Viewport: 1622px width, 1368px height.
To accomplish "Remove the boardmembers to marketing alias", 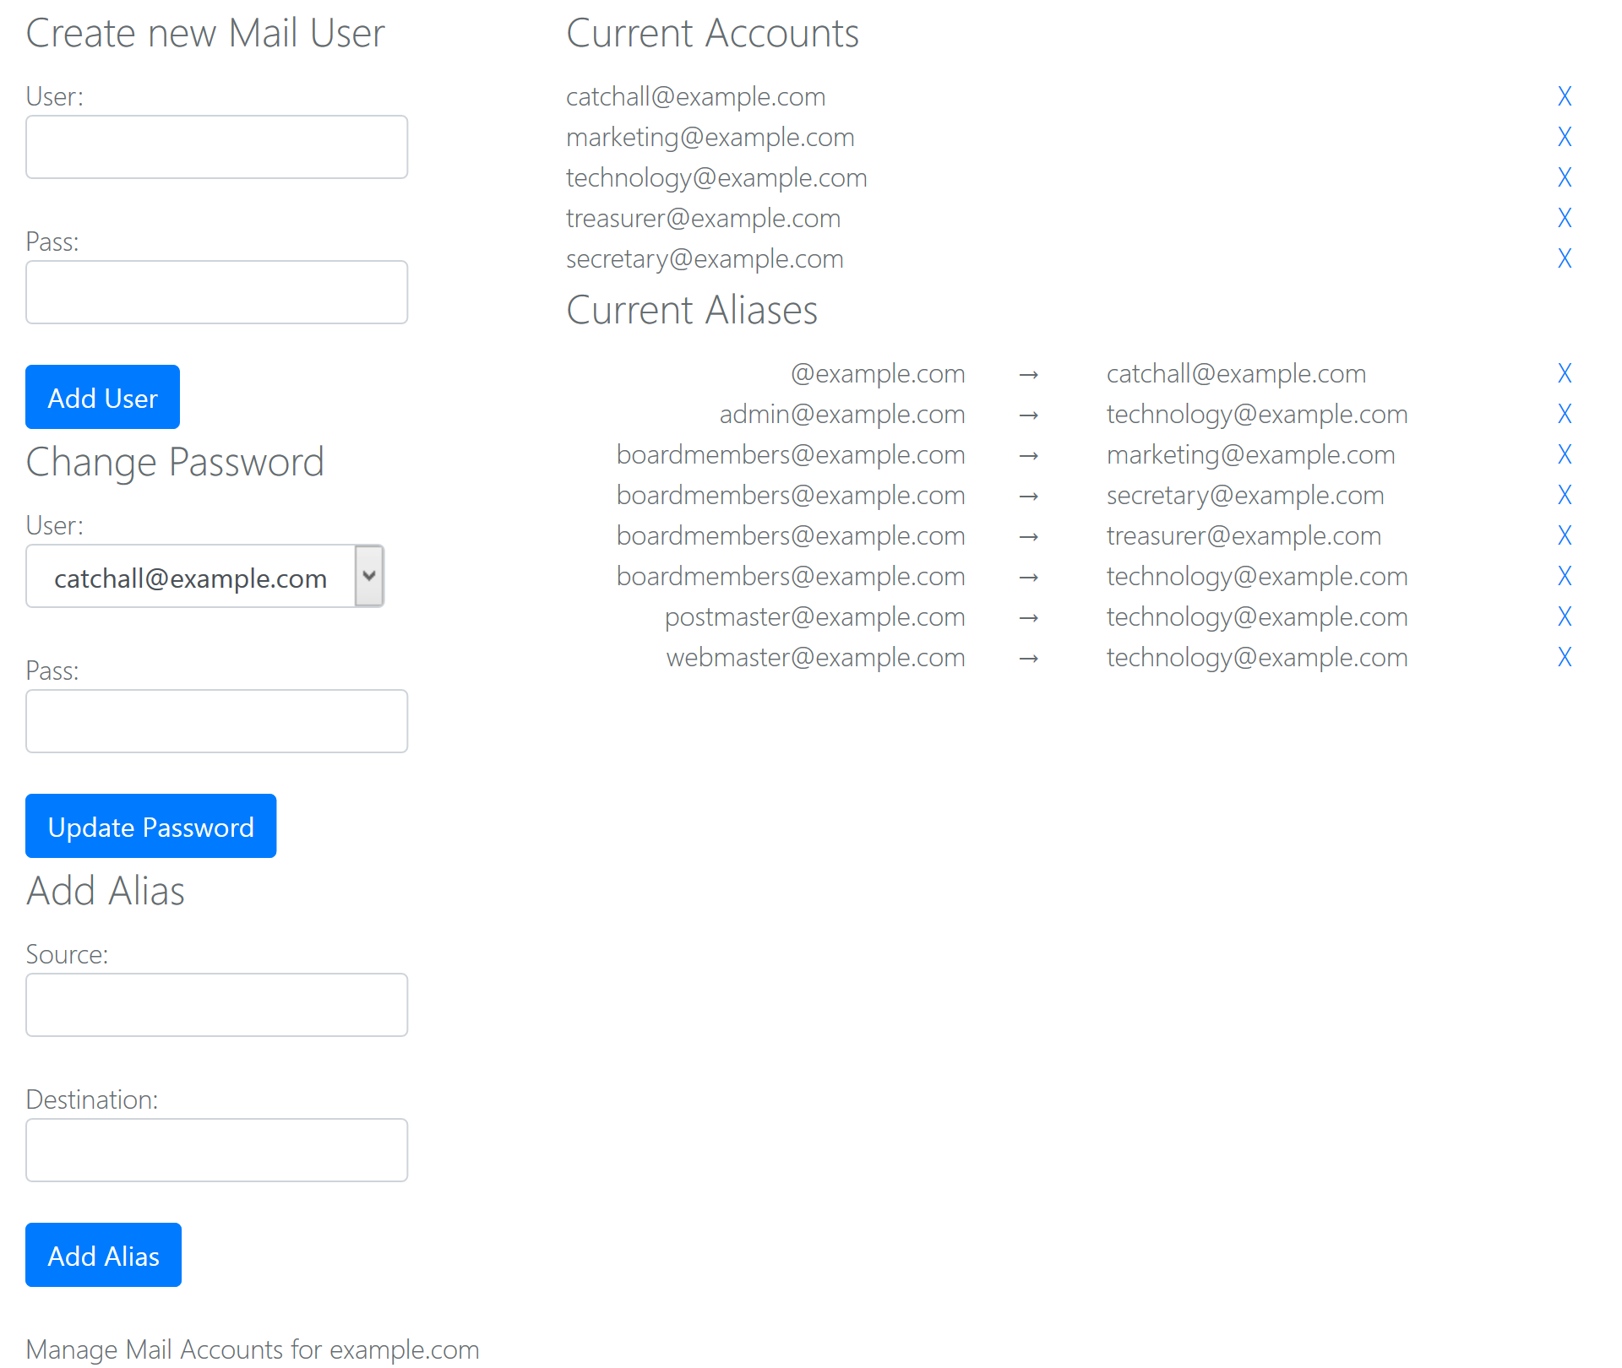I will [x=1564, y=454].
